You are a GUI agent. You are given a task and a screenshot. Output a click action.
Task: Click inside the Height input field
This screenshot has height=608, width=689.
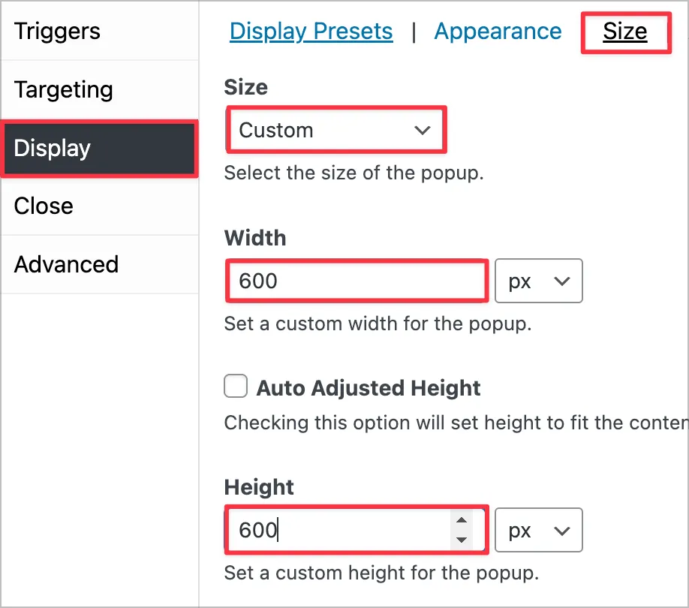click(x=338, y=531)
